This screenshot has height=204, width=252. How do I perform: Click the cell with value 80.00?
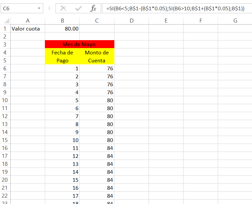(x=63, y=29)
